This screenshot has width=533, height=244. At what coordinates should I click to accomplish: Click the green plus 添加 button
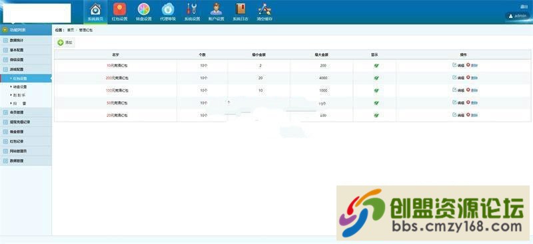pyautogui.click(x=65, y=43)
